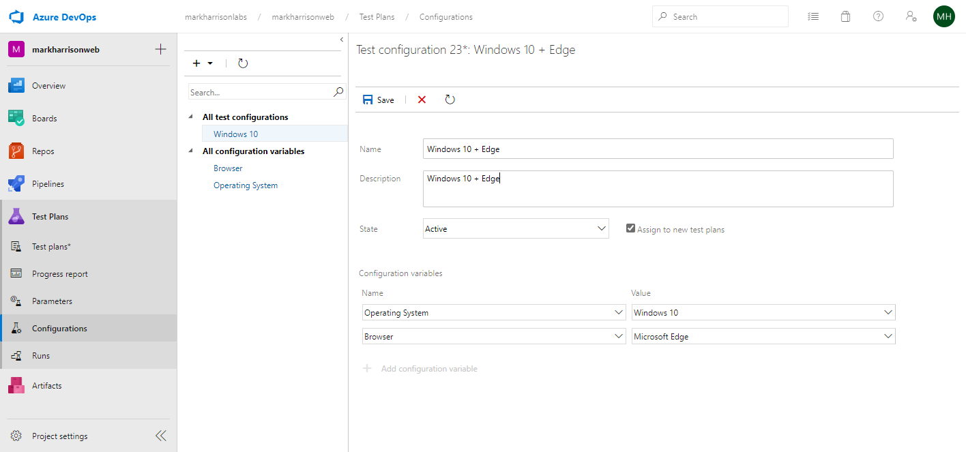Click the refresh icon beside the discard button
Screen dimensions: 966x452
[450, 100]
